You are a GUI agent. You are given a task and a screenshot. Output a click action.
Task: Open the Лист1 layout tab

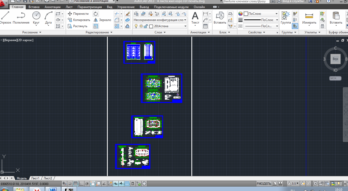[x=35, y=178]
